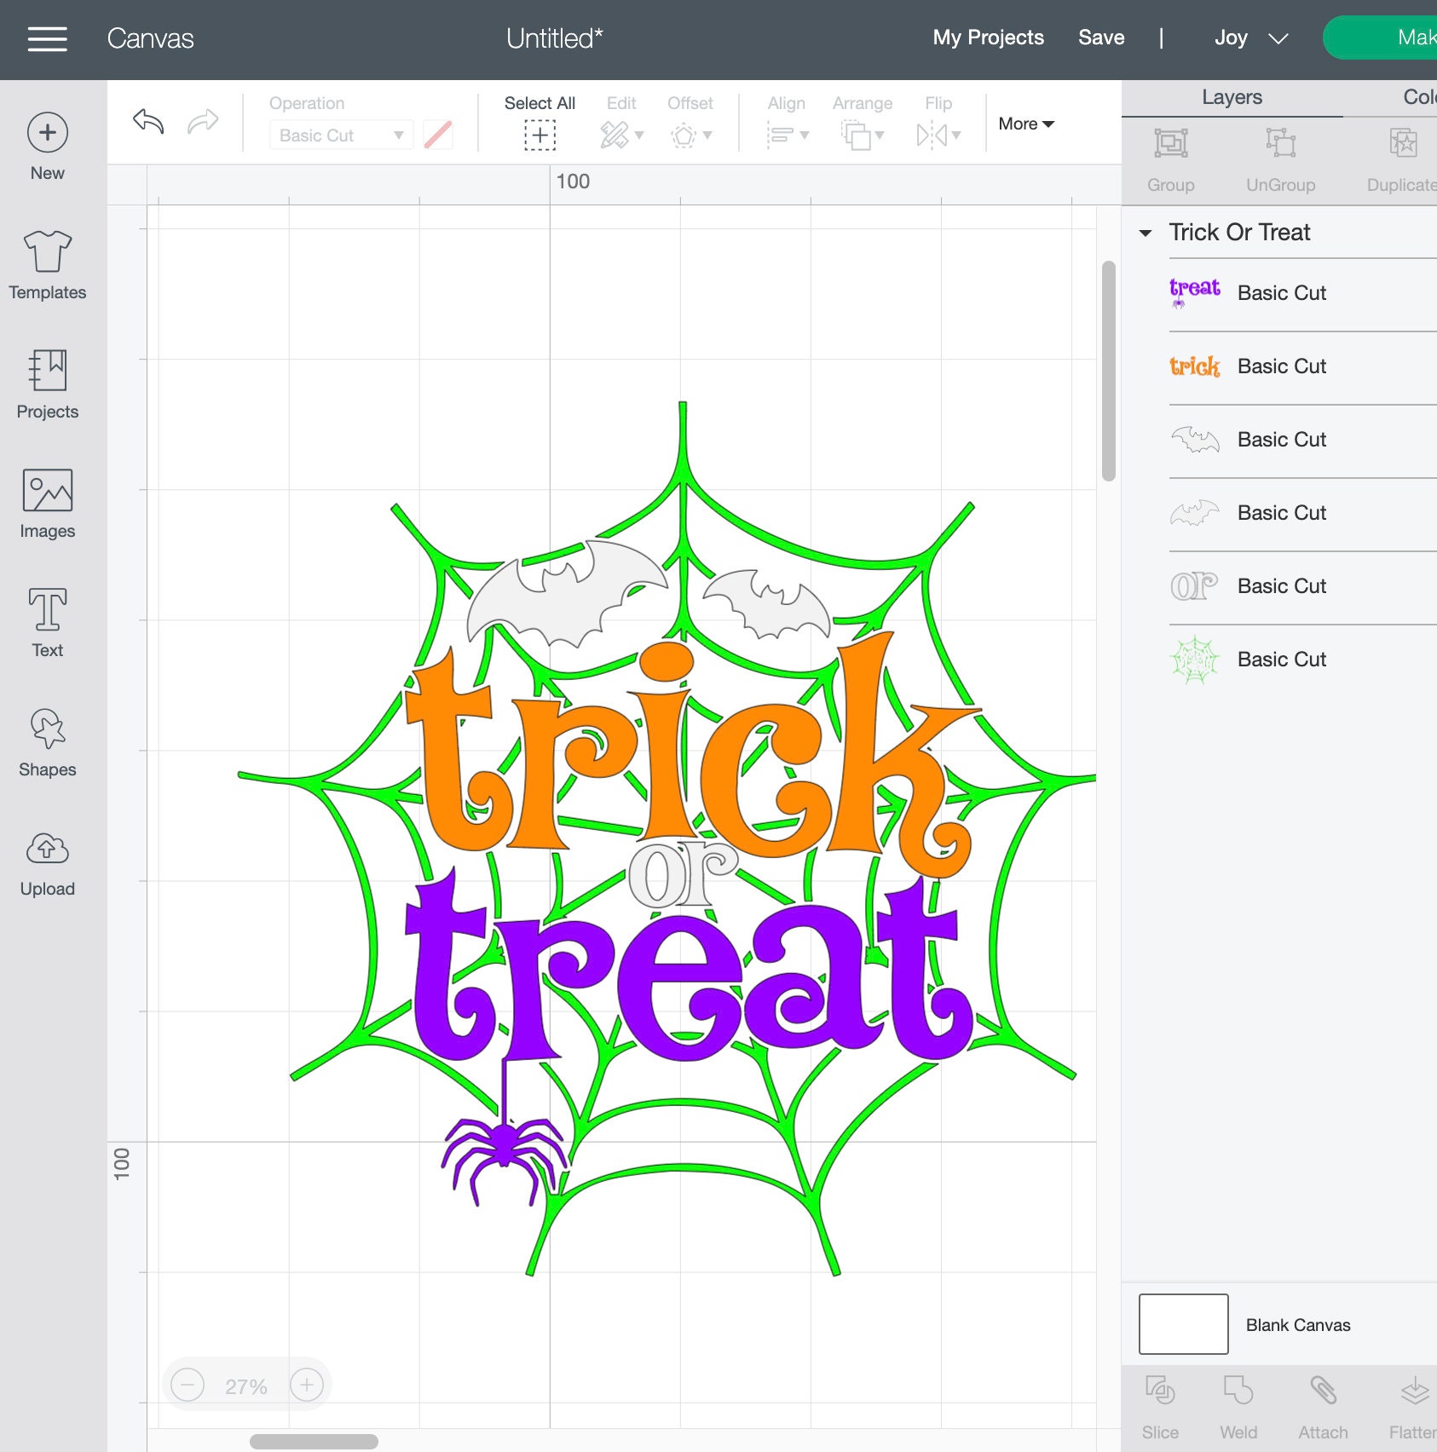Collapse the Trick Or Treat group
The image size is (1437, 1452).
tap(1146, 233)
